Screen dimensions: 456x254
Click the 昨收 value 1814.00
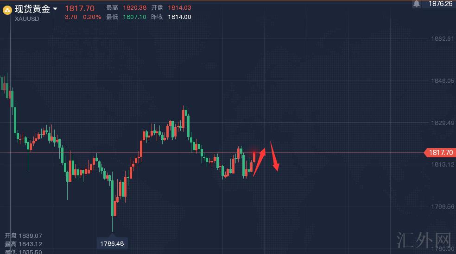tap(180, 17)
